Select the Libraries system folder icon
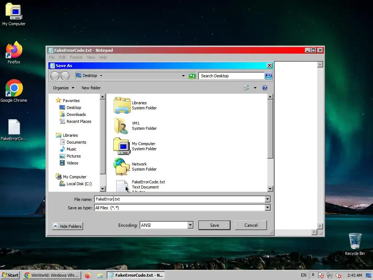Screen dimensions: 373x280 (122, 105)
